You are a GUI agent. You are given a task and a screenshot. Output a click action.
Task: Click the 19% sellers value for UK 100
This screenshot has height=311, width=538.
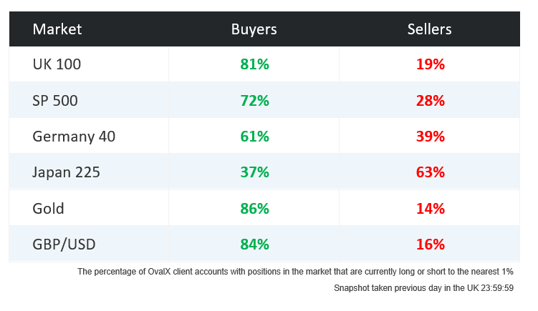click(x=430, y=64)
